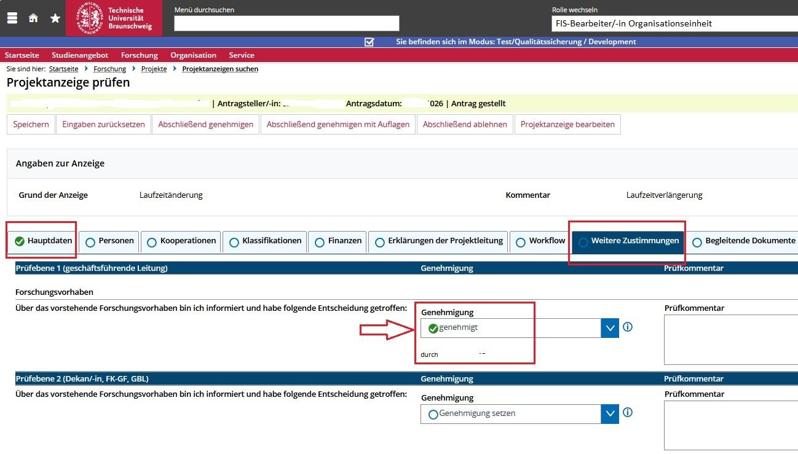The width and height of the screenshot is (798, 454).
Task: Open favorites star icon
Action: (55, 18)
